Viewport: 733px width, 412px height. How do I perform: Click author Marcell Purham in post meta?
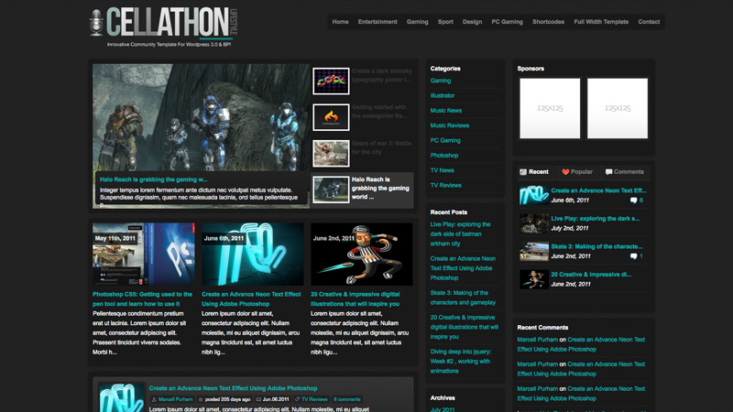175,399
